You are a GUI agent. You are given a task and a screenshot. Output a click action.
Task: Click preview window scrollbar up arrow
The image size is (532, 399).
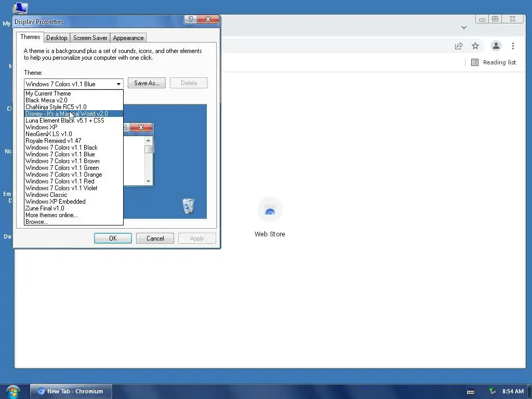point(148,140)
